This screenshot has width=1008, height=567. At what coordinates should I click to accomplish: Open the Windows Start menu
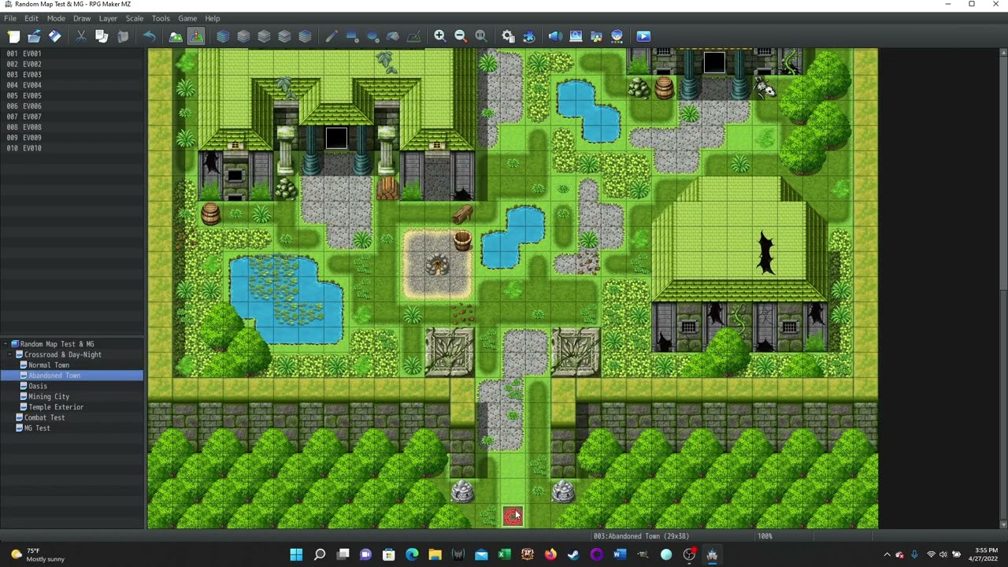tap(296, 555)
